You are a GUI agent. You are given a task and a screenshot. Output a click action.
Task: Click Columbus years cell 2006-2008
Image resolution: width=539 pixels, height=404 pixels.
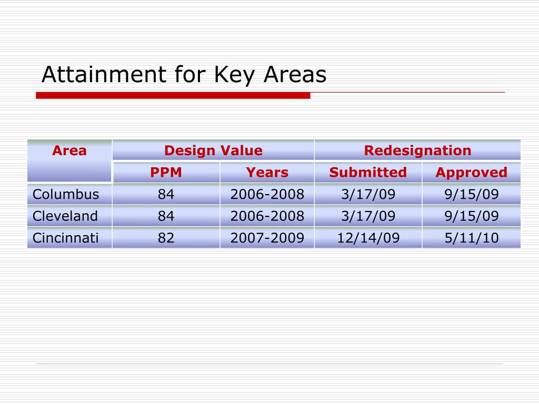[267, 194]
